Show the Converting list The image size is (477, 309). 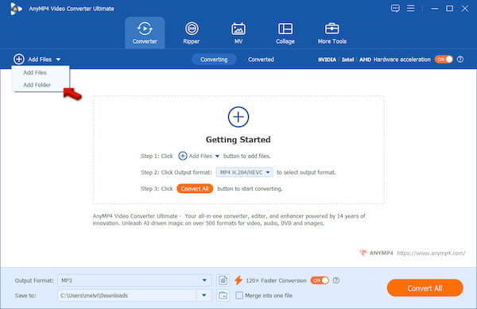tap(214, 60)
